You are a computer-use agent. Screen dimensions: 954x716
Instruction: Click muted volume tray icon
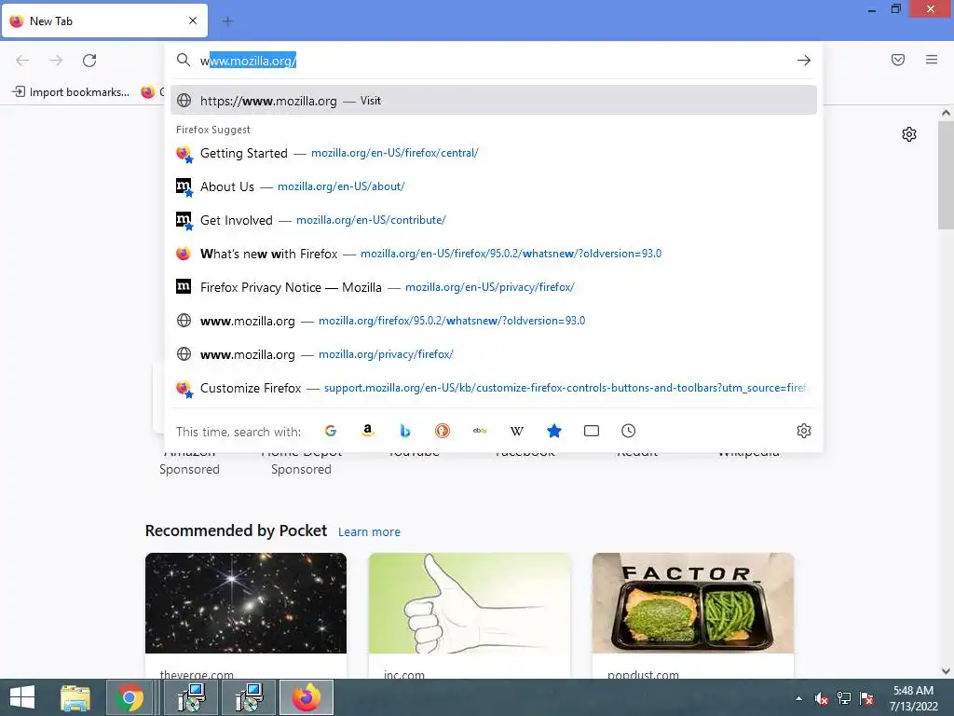[822, 698]
